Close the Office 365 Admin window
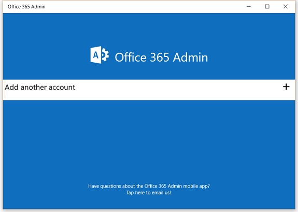 [x=286, y=6]
